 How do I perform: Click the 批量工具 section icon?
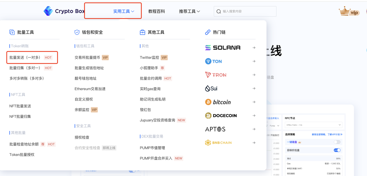tap(12, 32)
